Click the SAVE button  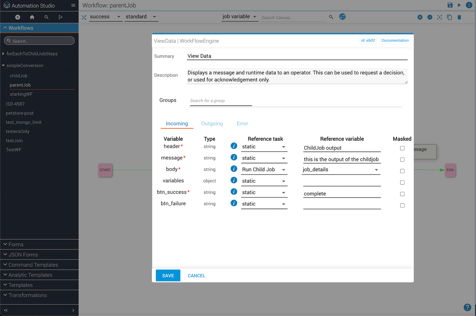point(168,276)
